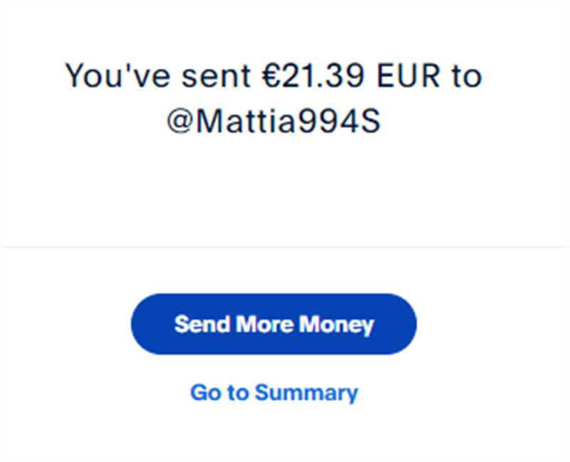
Task: Click the blue pill-shaped Send More Money button
Action: tap(274, 324)
